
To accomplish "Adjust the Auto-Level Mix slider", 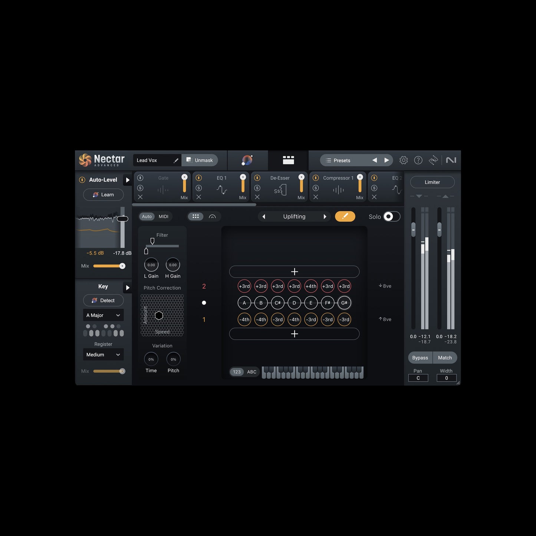I will 109,266.
